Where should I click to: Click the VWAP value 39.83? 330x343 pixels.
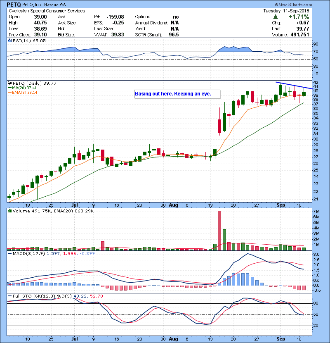click(x=118, y=35)
